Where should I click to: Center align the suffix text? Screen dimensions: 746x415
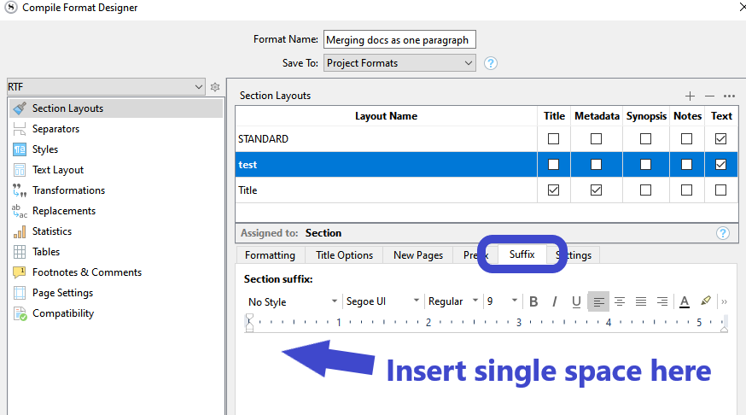click(620, 301)
